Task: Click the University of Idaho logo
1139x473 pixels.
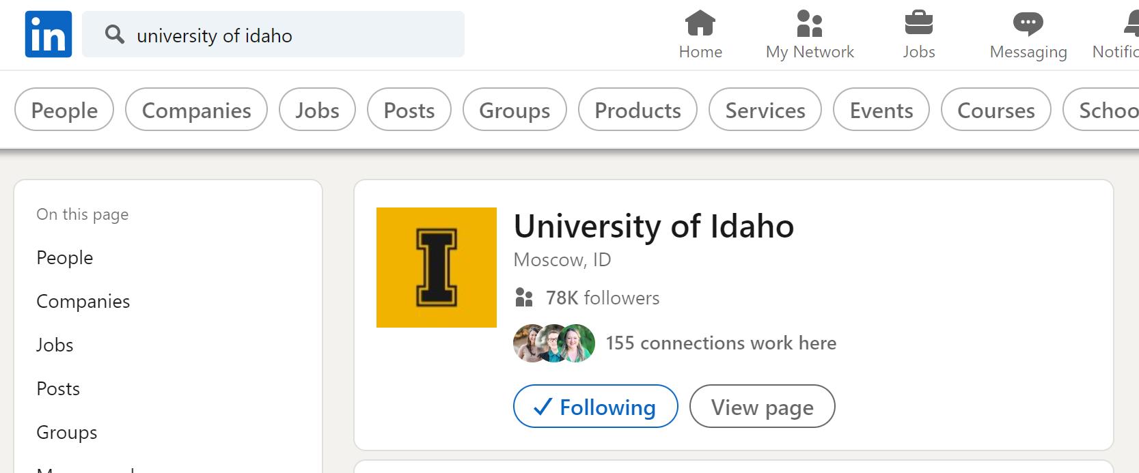Action: coord(436,267)
